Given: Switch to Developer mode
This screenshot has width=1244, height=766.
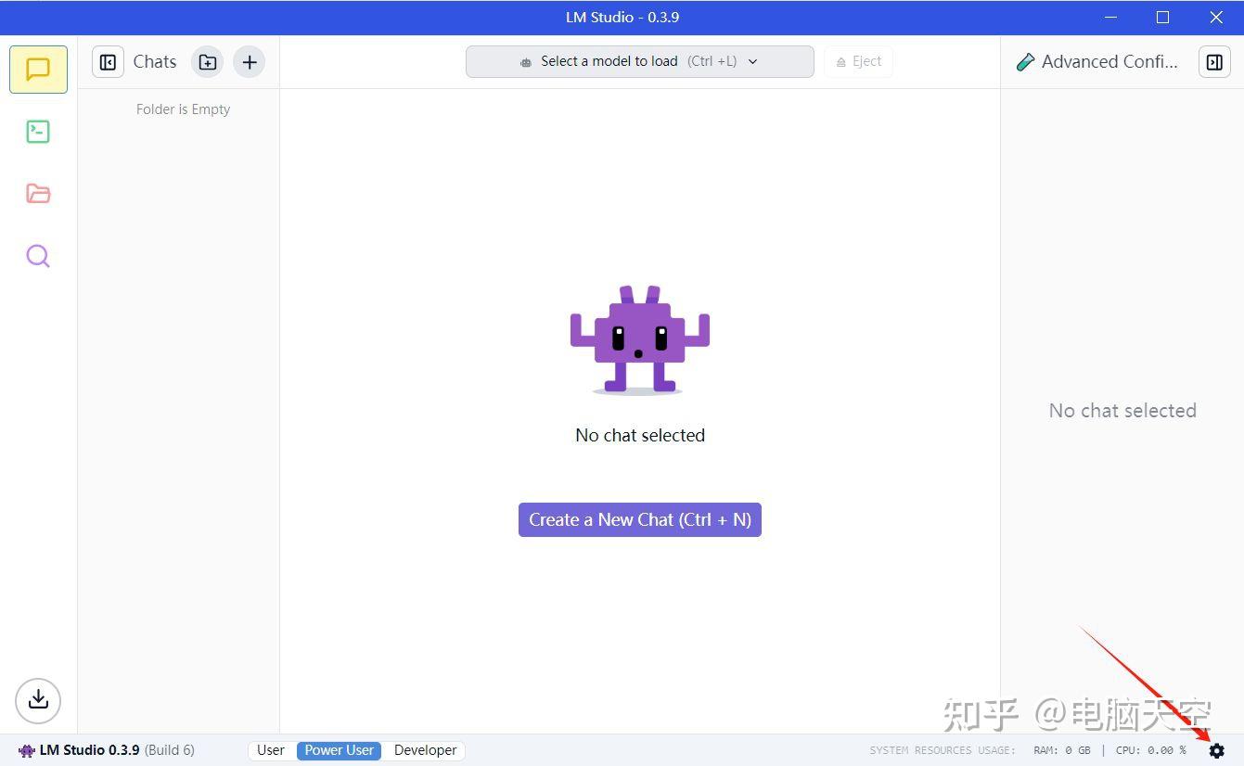Looking at the screenshot, I should click(x=425, y=750).
